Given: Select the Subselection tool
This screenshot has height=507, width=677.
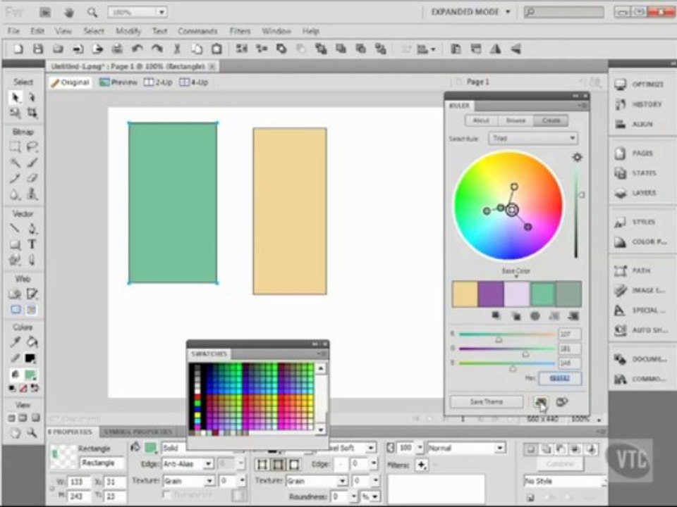Looking at the screenshot, I should pos(32,97).
